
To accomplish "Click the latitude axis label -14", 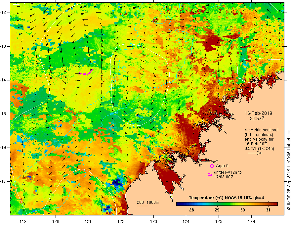I will coord(3,80).
